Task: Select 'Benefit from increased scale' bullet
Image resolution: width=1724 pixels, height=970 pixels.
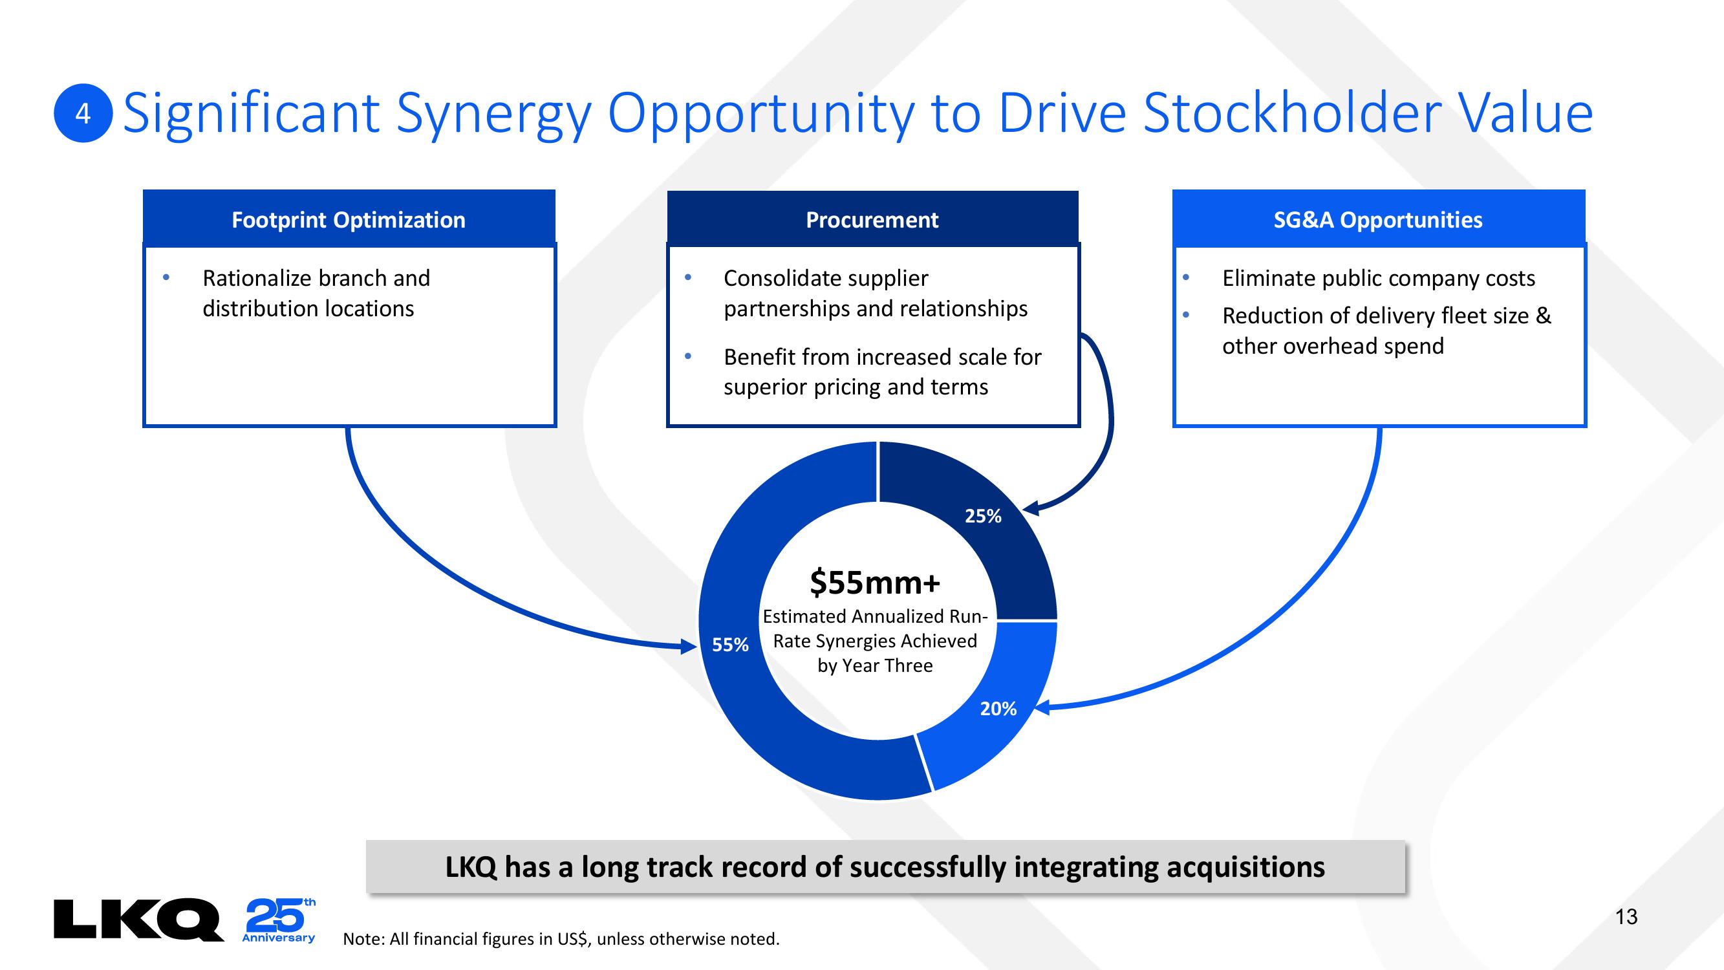Action: [882, 372]
